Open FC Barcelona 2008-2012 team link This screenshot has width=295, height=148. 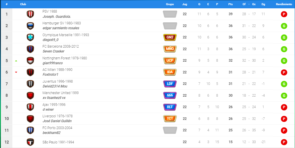61,46
